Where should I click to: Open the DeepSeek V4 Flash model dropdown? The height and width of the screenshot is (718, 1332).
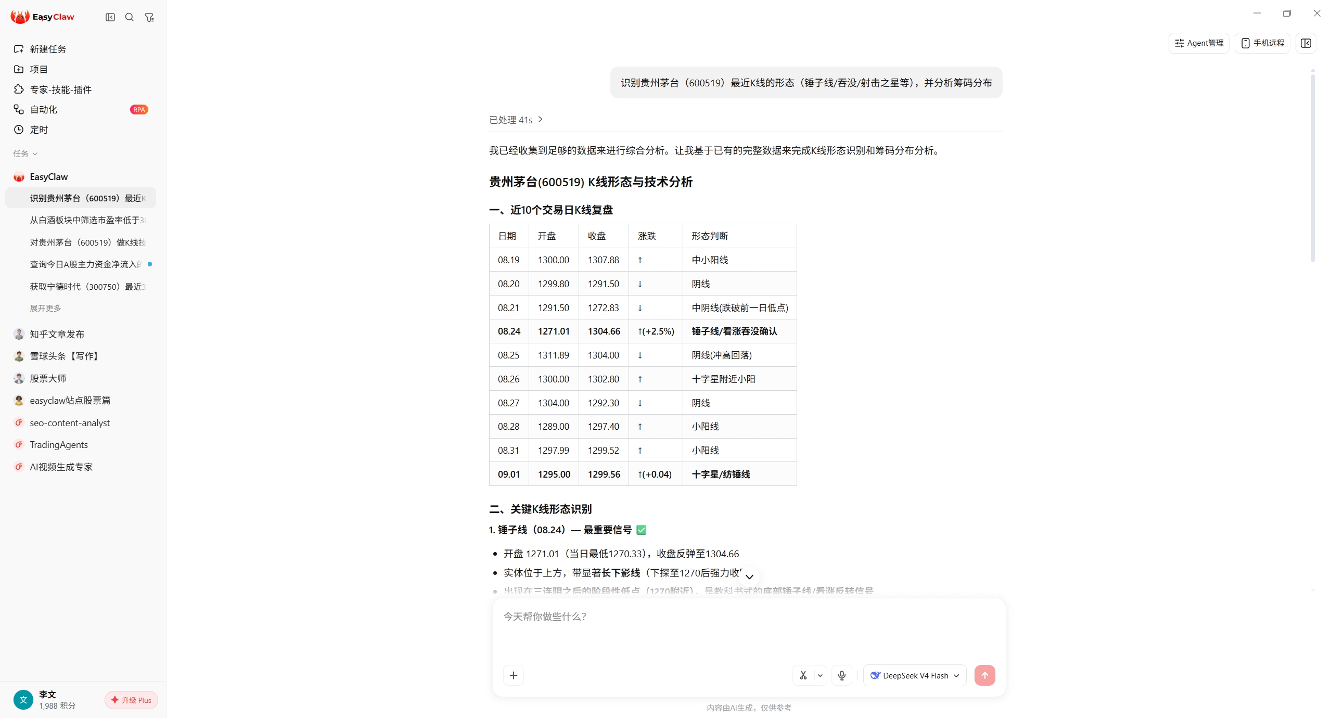click(915, 675)
